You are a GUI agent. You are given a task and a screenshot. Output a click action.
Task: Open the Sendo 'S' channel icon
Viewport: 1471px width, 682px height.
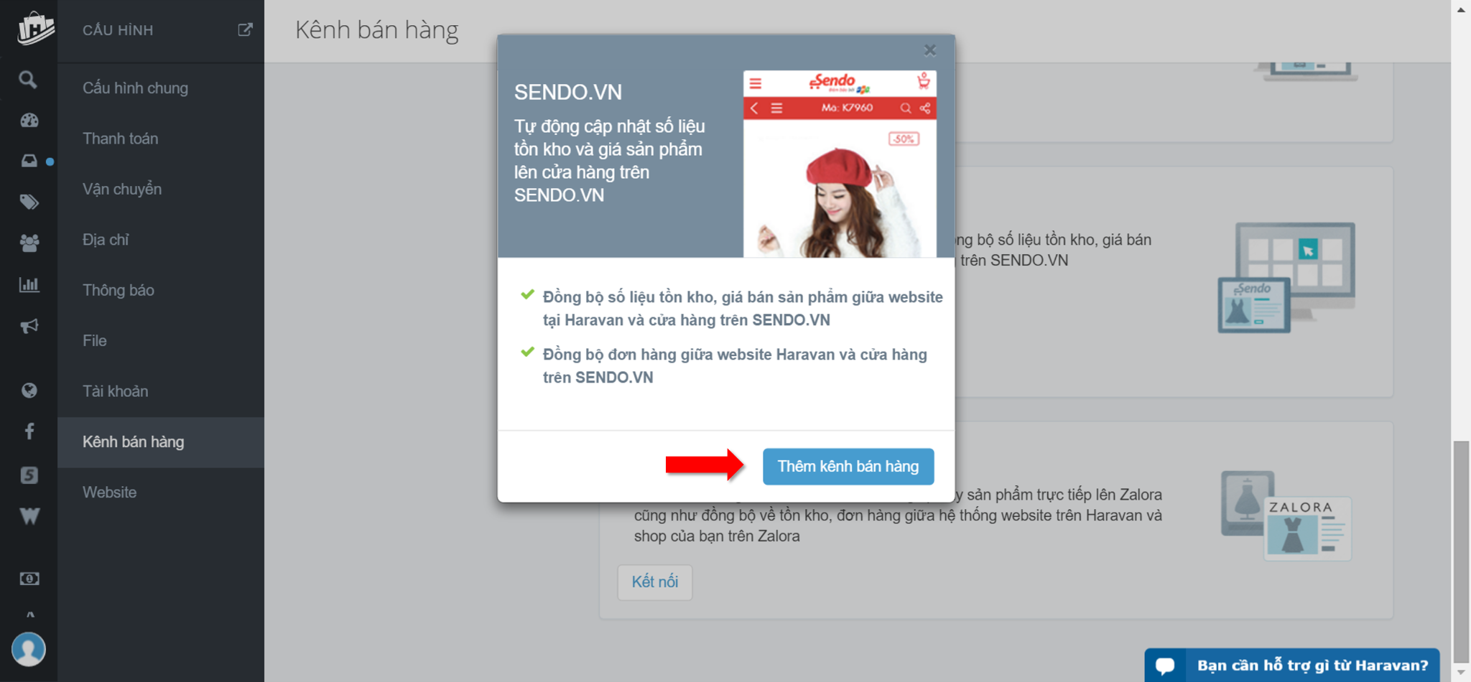[29, 475]
